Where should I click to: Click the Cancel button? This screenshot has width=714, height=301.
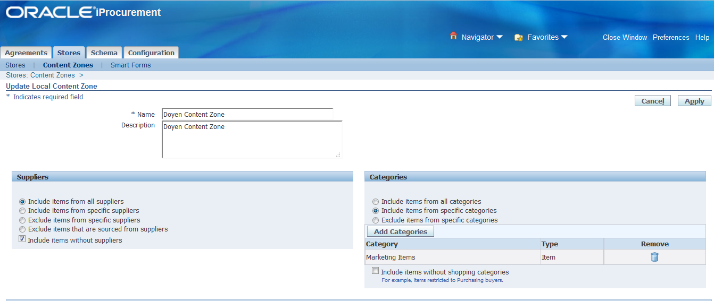[653, 101]
